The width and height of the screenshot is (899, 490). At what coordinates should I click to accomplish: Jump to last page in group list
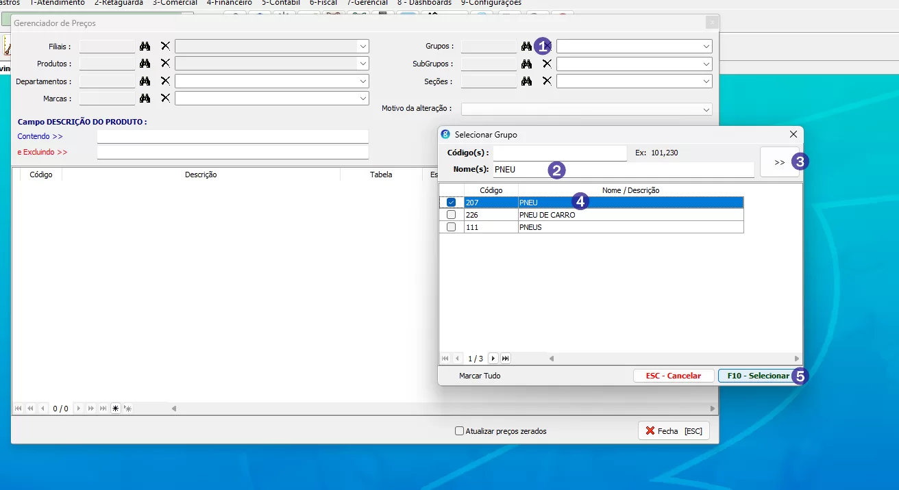(x=505, y=359)
